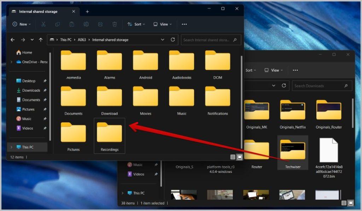Switch front window to large icons view
362x211 pixels.
(240, 157)
